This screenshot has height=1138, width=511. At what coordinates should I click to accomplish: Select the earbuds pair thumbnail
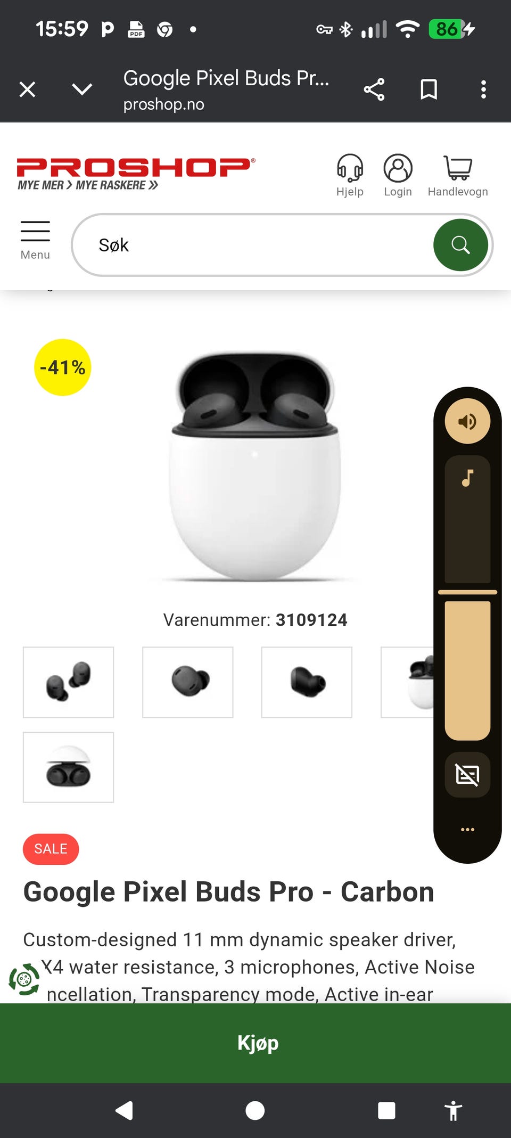pyautogui.click(x=69, y=682)
